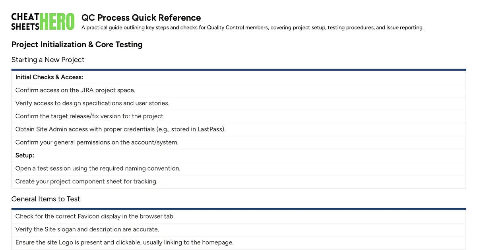Viewport: 477px width, 250px height.
Task: Click the Obtain Site Admin access row
Action: [238, 129]
